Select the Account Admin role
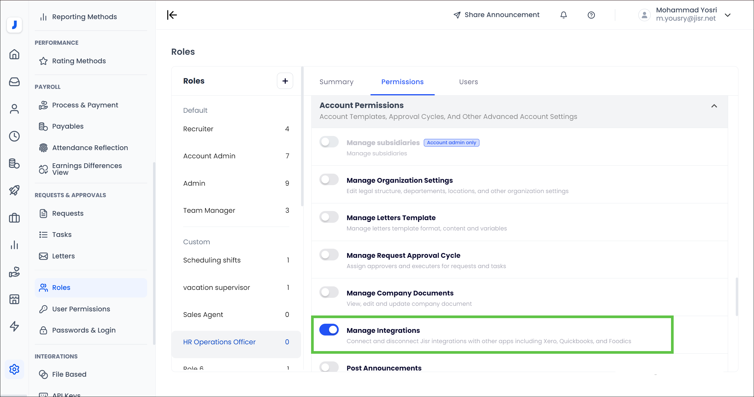 pyautogui.click(x=209, y=156)
